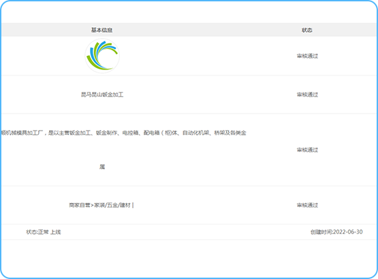Click the 上线 status text
Image resolution: width=378 pixels, height=279 pixels.
[56, 232]
